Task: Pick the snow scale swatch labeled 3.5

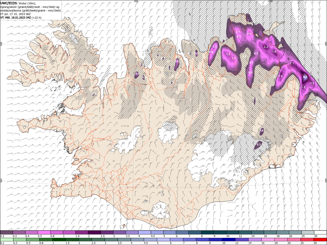Action: (x=132, y=232)
